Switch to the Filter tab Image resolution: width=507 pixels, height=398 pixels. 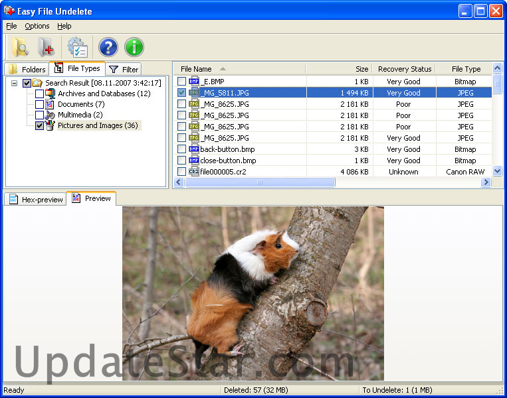(x=124, y=69)
